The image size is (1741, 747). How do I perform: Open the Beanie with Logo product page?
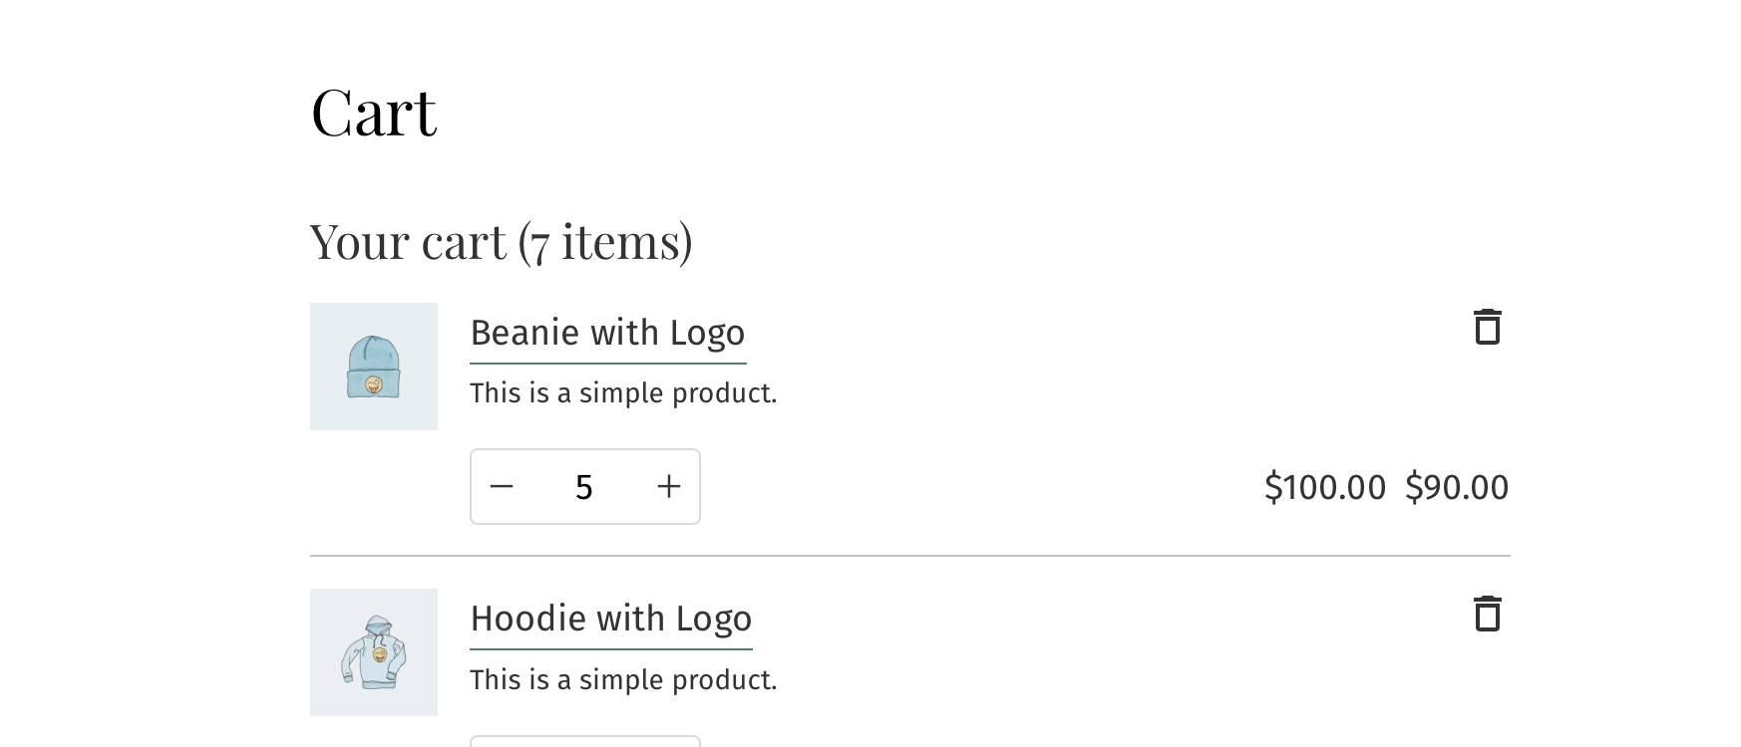(607, 333)
